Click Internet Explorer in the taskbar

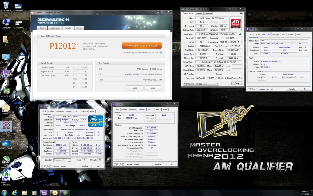[15, 193]
